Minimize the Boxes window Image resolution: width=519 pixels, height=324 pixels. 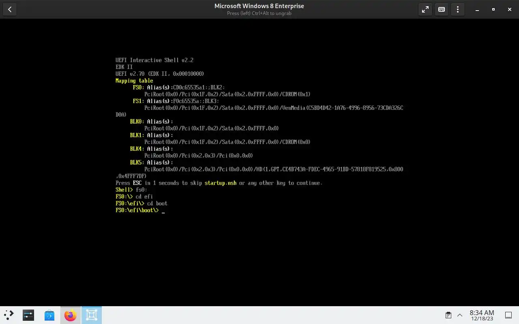pyautogui.click(x=477, y=9)
